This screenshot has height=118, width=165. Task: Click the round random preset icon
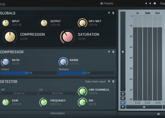point(155,3)
